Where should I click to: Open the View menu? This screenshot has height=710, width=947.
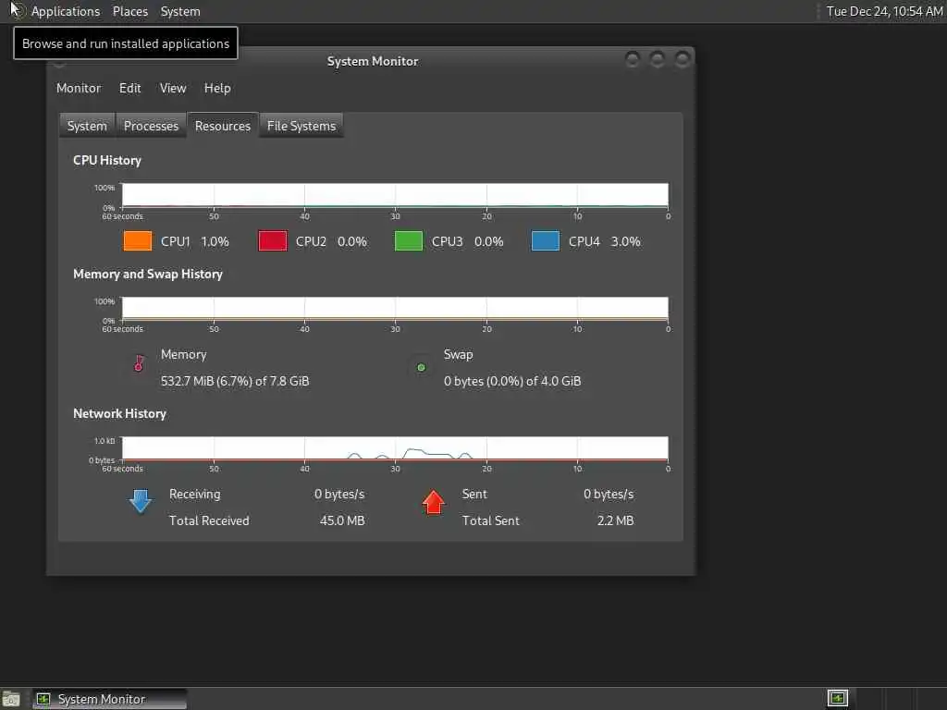173,88
